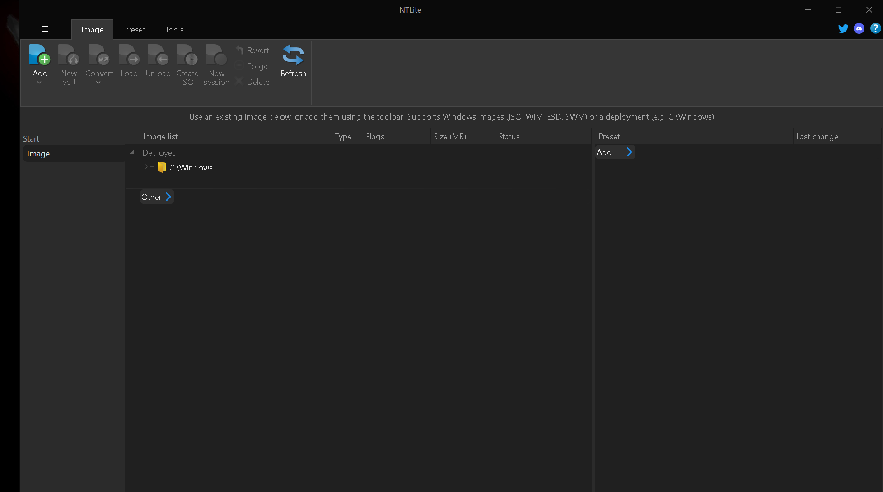Click the Deployed group label
This screenshot has width=883, height=492.
click(159, 153)
